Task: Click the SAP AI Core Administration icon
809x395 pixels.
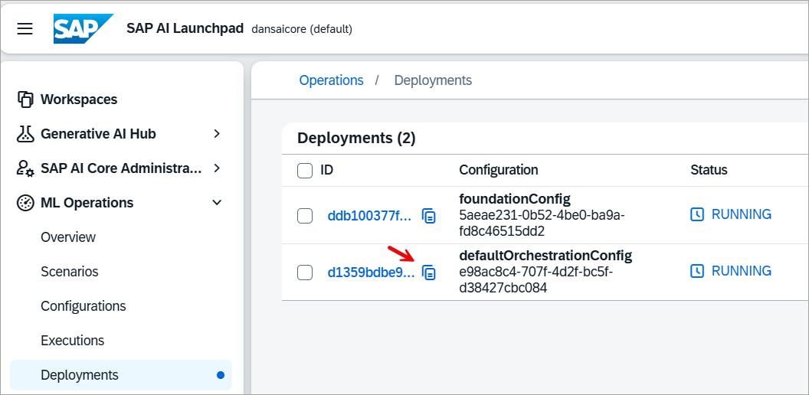Action: tap(25, 168)
